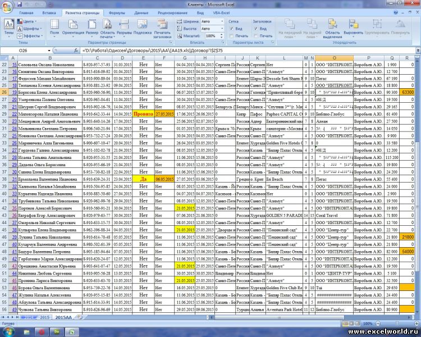Screen dimensions: 421x337
Task: Click the fx Insert Function icon
Action: [x=76, y=50]
